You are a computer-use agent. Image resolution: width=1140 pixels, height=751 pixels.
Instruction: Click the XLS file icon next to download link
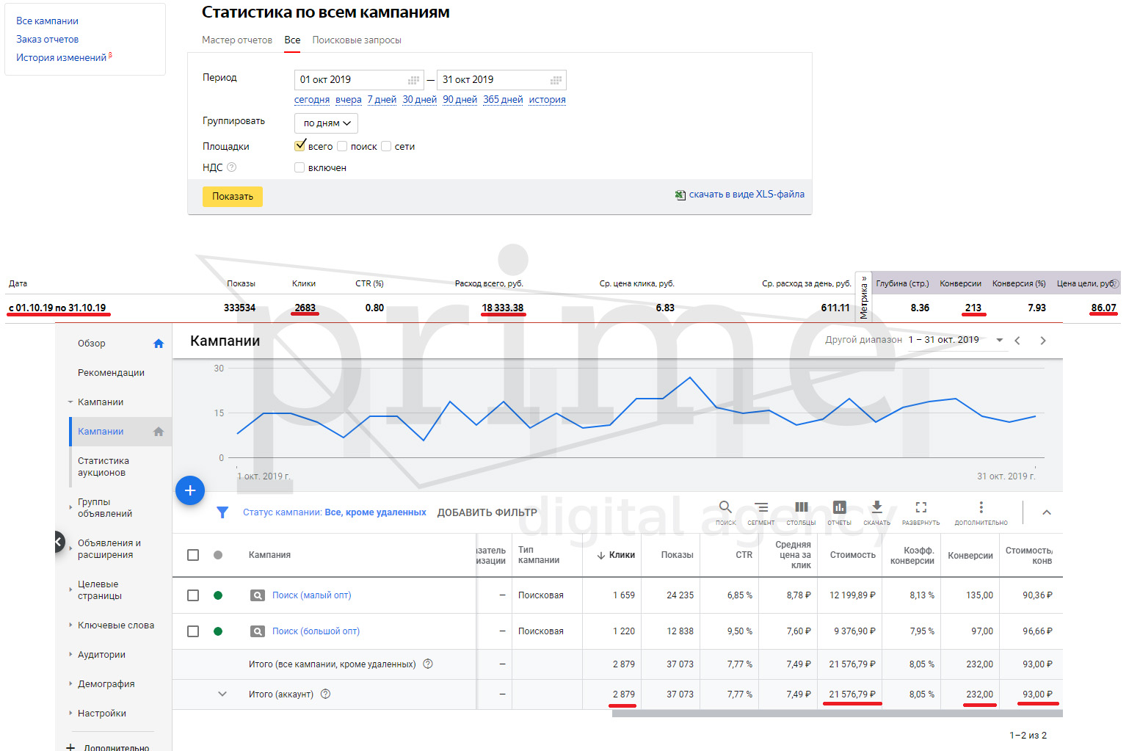click(680, 195)
